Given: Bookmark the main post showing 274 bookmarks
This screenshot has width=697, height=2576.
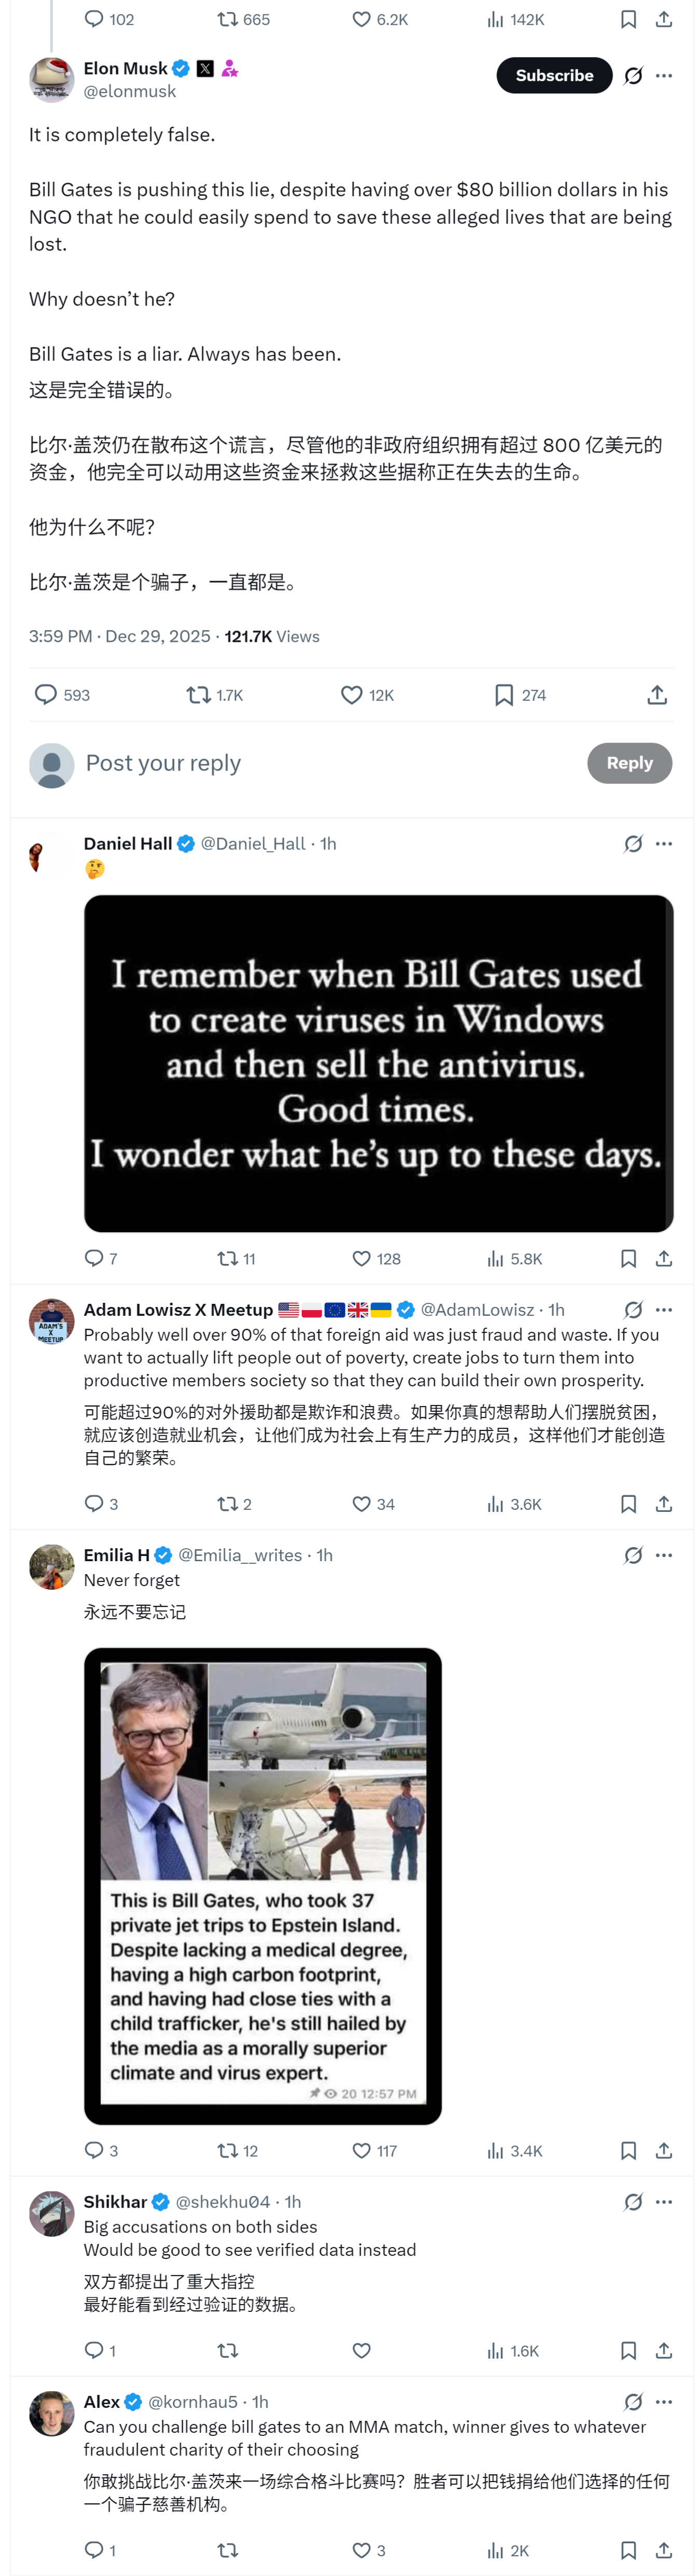Looking at the screenshot, I should click(504, 695).
